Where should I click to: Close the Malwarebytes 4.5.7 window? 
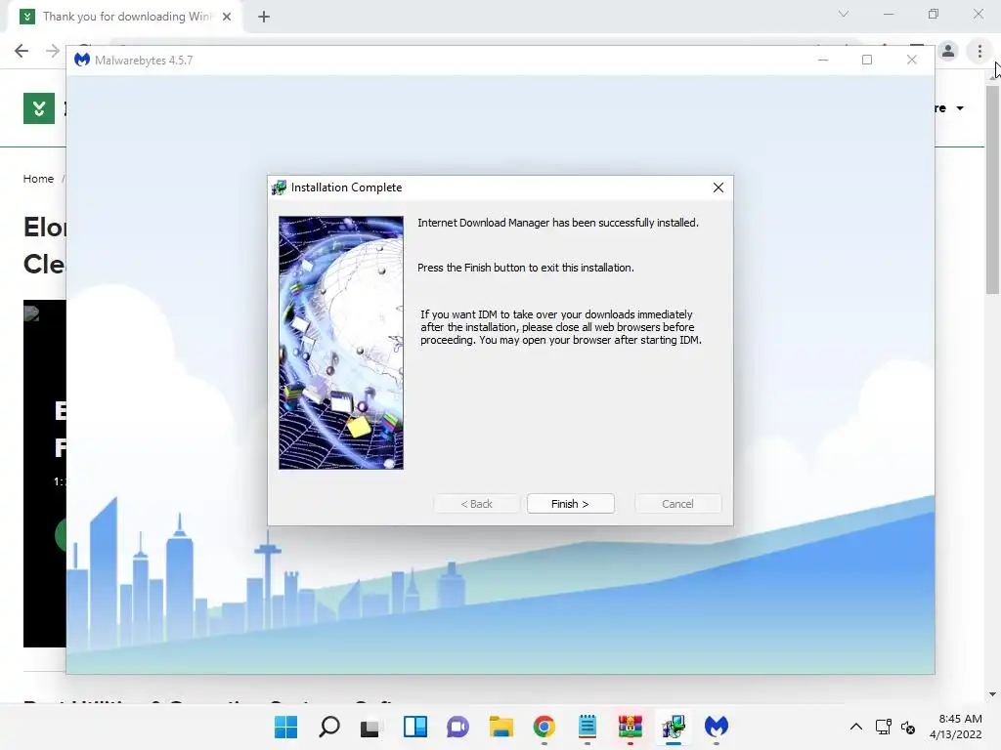[x=912, y=60]
